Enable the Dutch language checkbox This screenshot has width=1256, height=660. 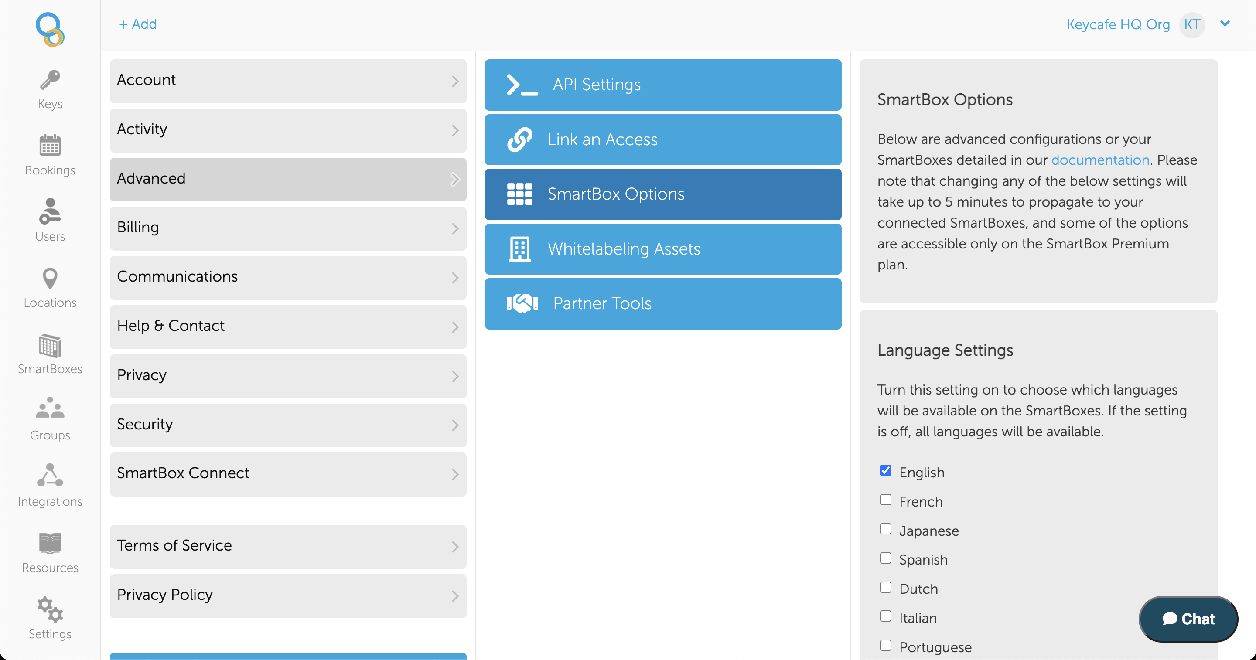[x=885, y=587]
